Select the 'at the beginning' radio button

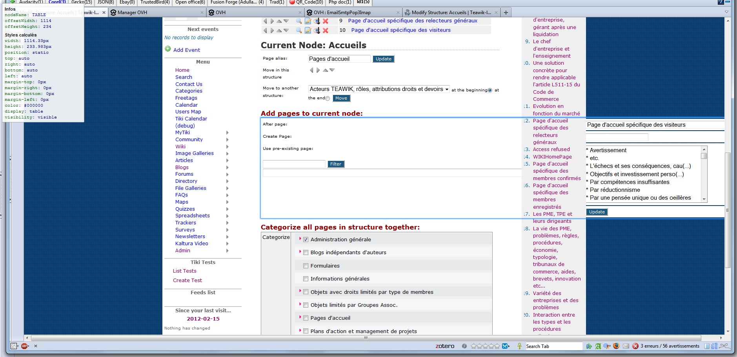(x=490, y=90)
